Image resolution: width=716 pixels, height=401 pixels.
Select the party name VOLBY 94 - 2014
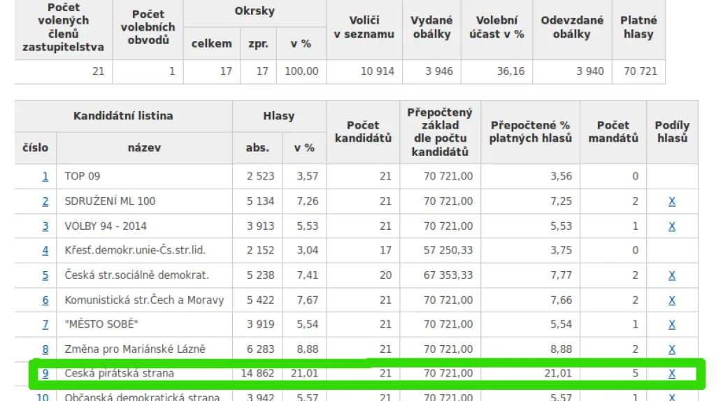tap(106, 226)
